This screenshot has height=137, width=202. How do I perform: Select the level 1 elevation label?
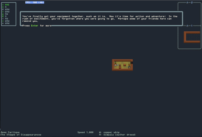tap(192, 26)
